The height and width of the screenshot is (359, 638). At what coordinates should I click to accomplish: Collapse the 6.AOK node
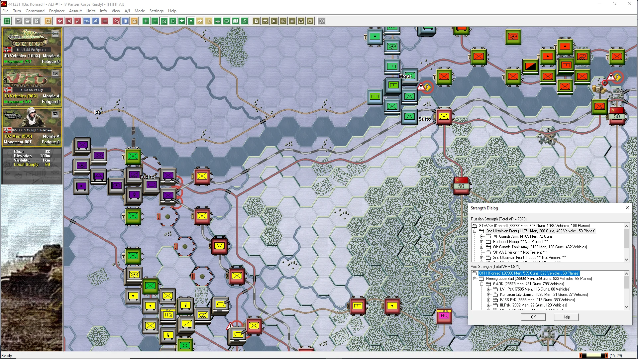482,284
